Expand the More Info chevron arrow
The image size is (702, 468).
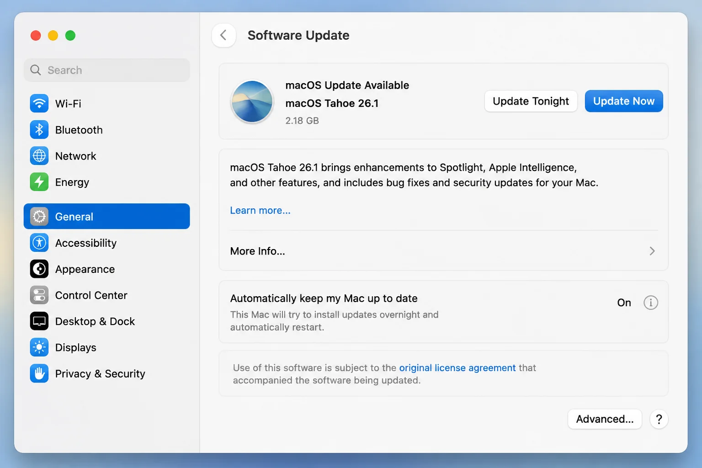click(x=652, y=251)
